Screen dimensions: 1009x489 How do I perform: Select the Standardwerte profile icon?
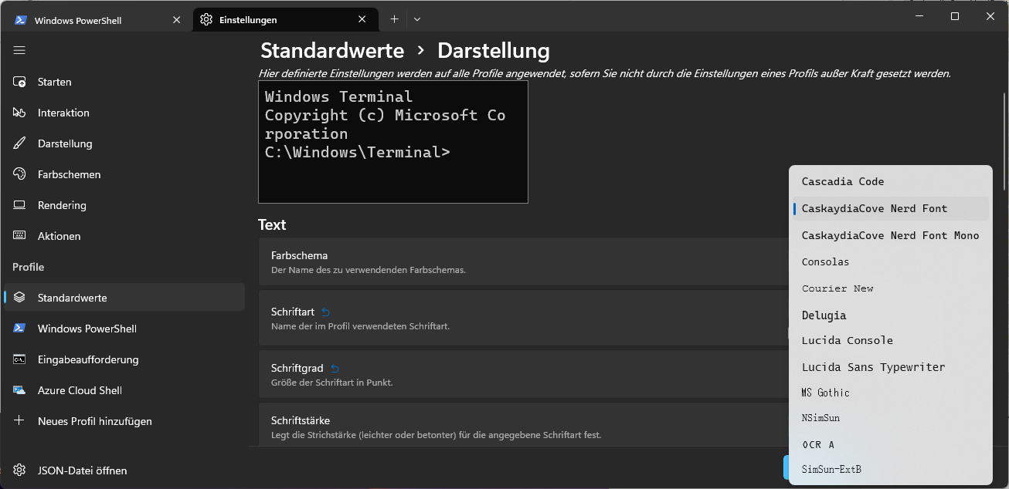(19, 297)
